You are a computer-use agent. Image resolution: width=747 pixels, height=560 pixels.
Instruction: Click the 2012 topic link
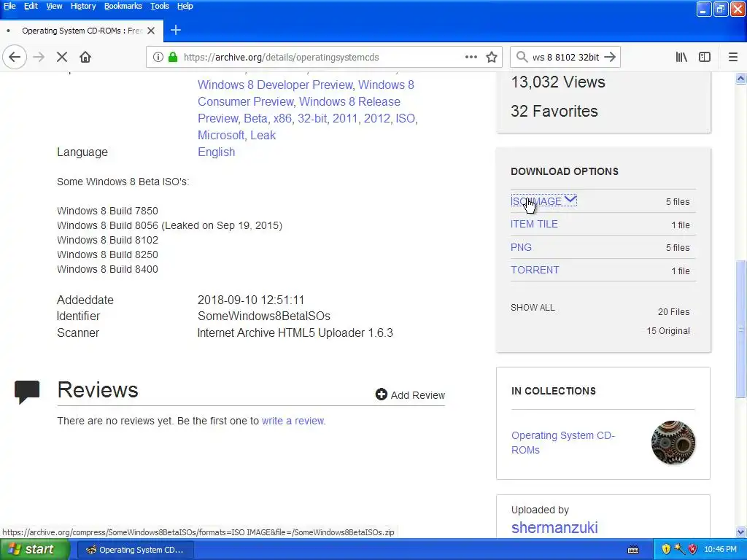tap(377, 119)
